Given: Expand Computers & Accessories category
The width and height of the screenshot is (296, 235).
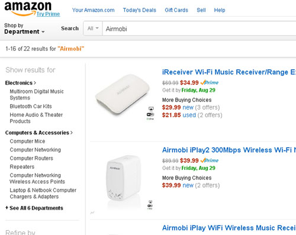Looking at the screenshot, I should click(39, 133).
